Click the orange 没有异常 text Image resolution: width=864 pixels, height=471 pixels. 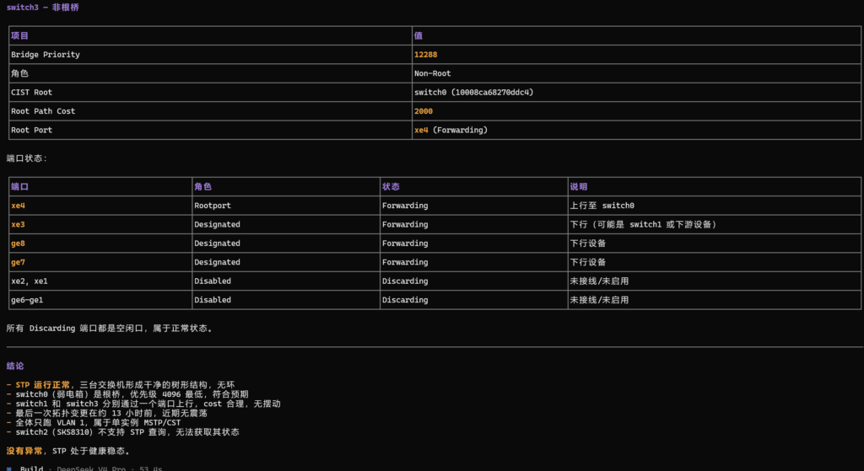(x=24, y=451)
